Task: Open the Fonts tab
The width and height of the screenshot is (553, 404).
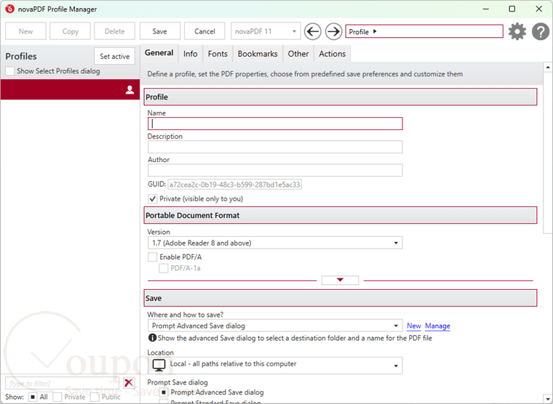Action: [x=218, y=54]
